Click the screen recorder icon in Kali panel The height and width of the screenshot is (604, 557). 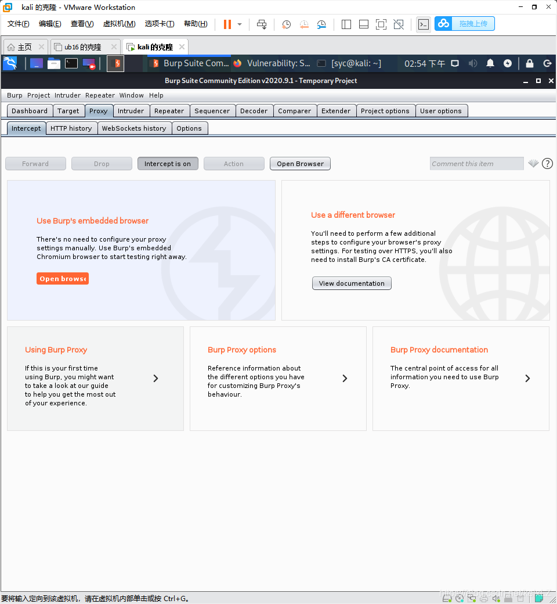(89, 63)
